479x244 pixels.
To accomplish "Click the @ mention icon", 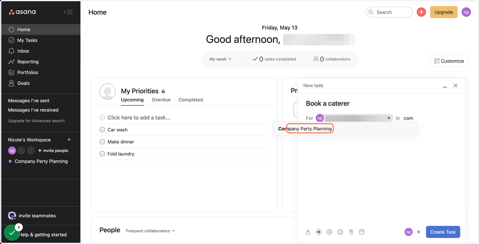I will point(329,232).
